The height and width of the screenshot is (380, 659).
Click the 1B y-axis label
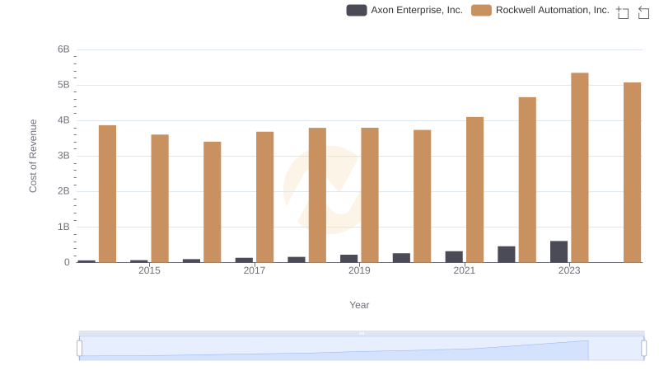[63, 227]
